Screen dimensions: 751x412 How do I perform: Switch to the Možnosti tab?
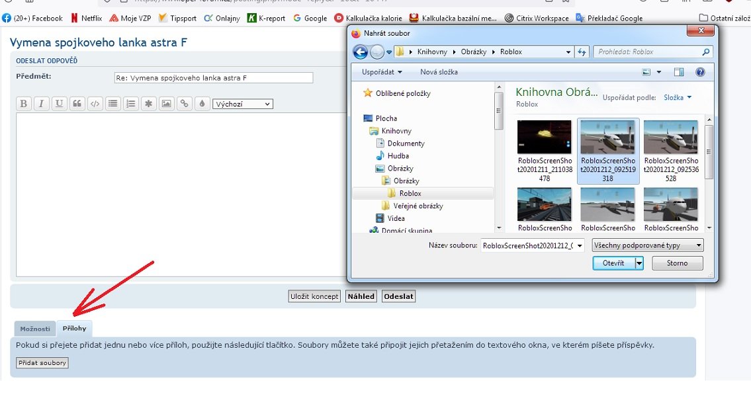click(35, 329)
